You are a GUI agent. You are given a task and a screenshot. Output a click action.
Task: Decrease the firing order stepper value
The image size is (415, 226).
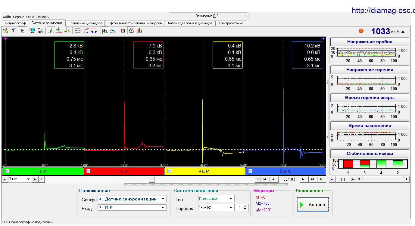(x=245, y=209)
